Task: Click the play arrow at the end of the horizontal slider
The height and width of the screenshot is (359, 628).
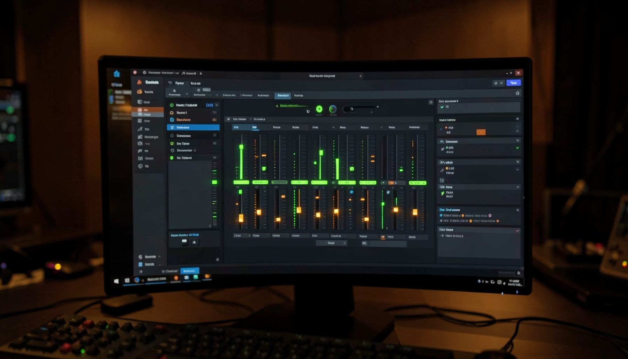Action: (x=378, y=106)
